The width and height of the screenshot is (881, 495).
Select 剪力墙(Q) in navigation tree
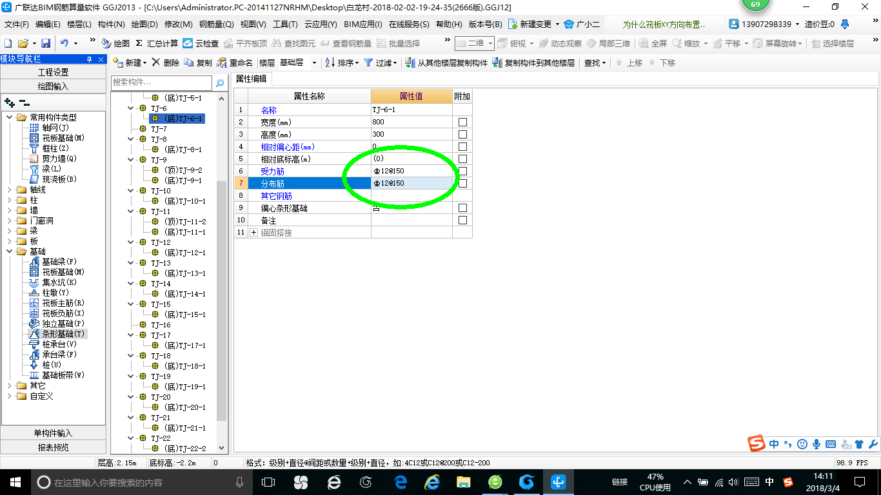click(53, 159)
